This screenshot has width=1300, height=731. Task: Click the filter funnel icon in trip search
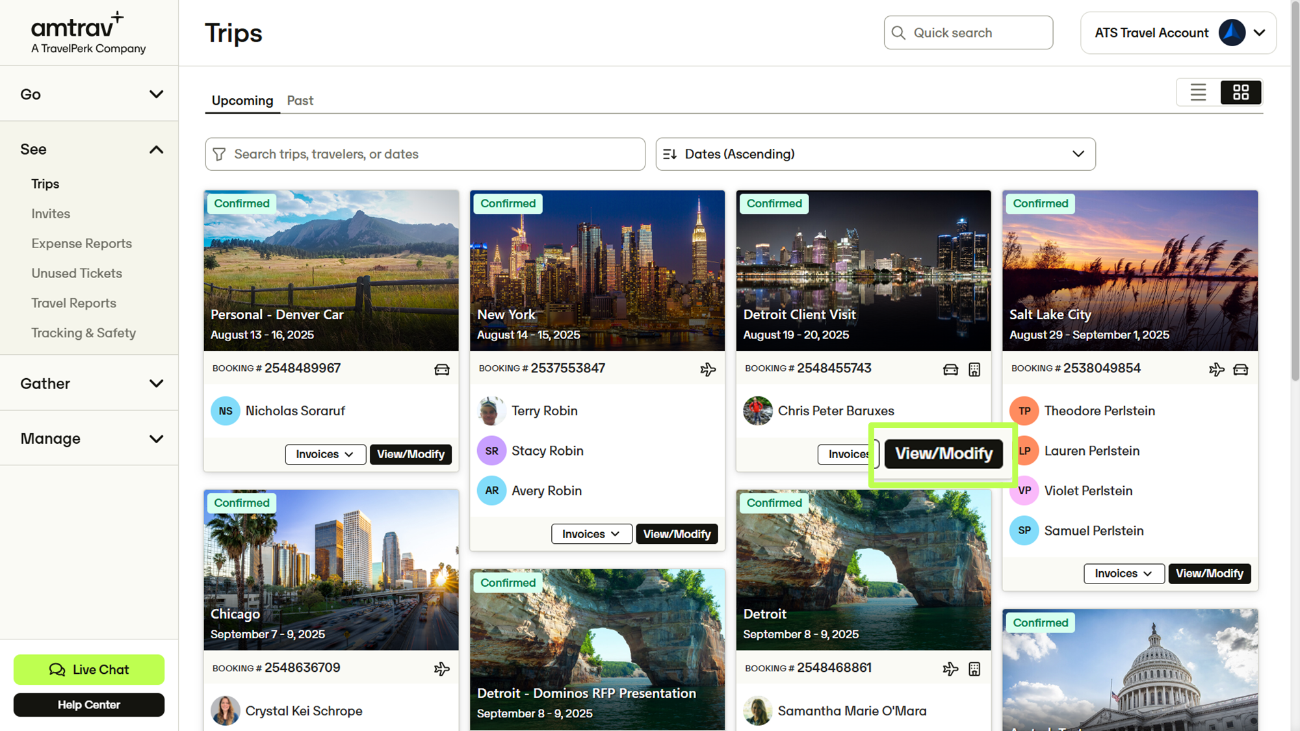(x=220, y=154)
